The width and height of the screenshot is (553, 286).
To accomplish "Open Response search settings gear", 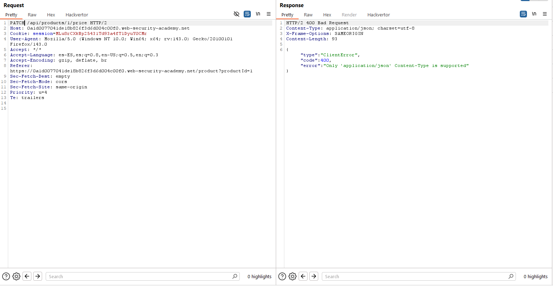I will point(293,276).
